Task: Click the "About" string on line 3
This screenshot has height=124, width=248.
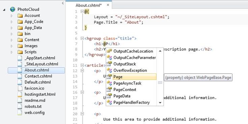Action: [133, 22]
